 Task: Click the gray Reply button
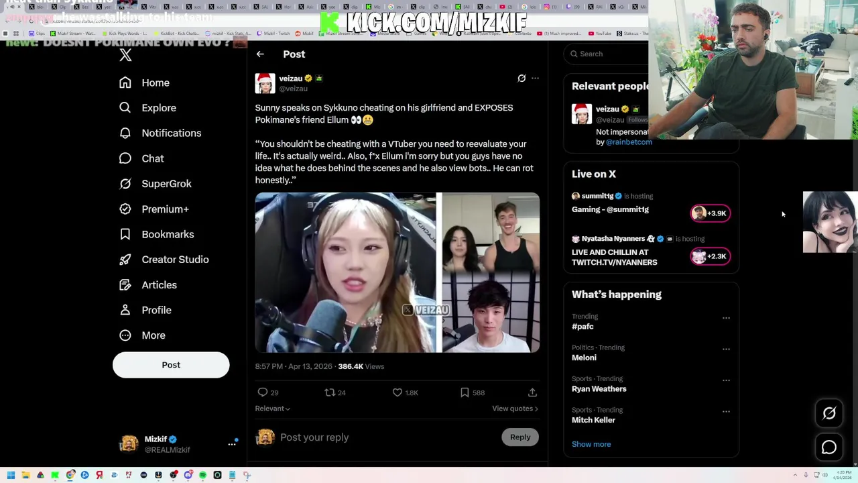pos(520,437)
